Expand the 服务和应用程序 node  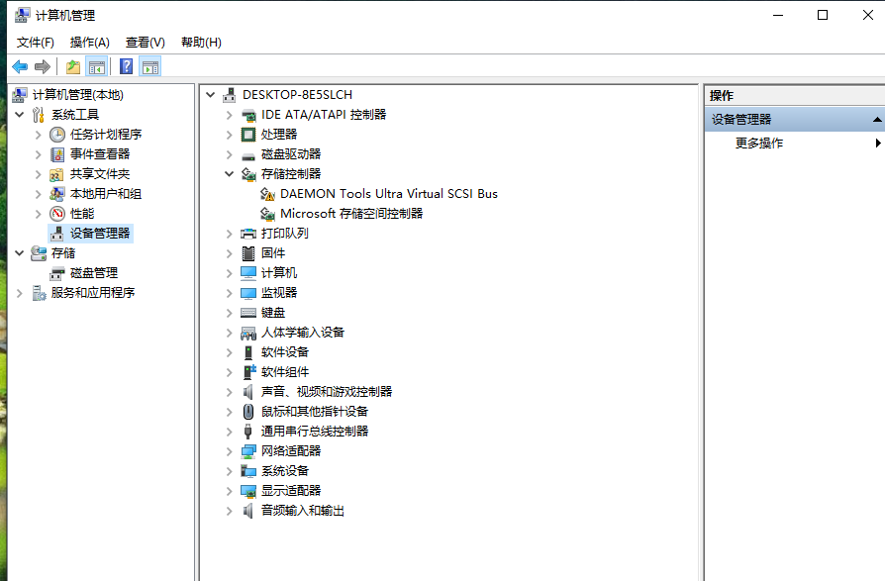coord(20,293)
